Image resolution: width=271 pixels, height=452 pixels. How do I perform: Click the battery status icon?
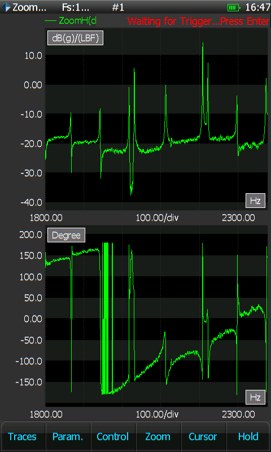(234, 7)
